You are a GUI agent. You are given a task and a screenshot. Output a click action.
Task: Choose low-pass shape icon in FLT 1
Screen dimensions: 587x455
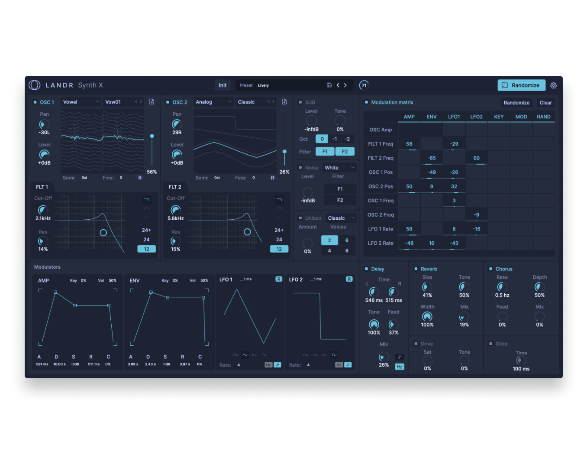(x=146, y=200)
